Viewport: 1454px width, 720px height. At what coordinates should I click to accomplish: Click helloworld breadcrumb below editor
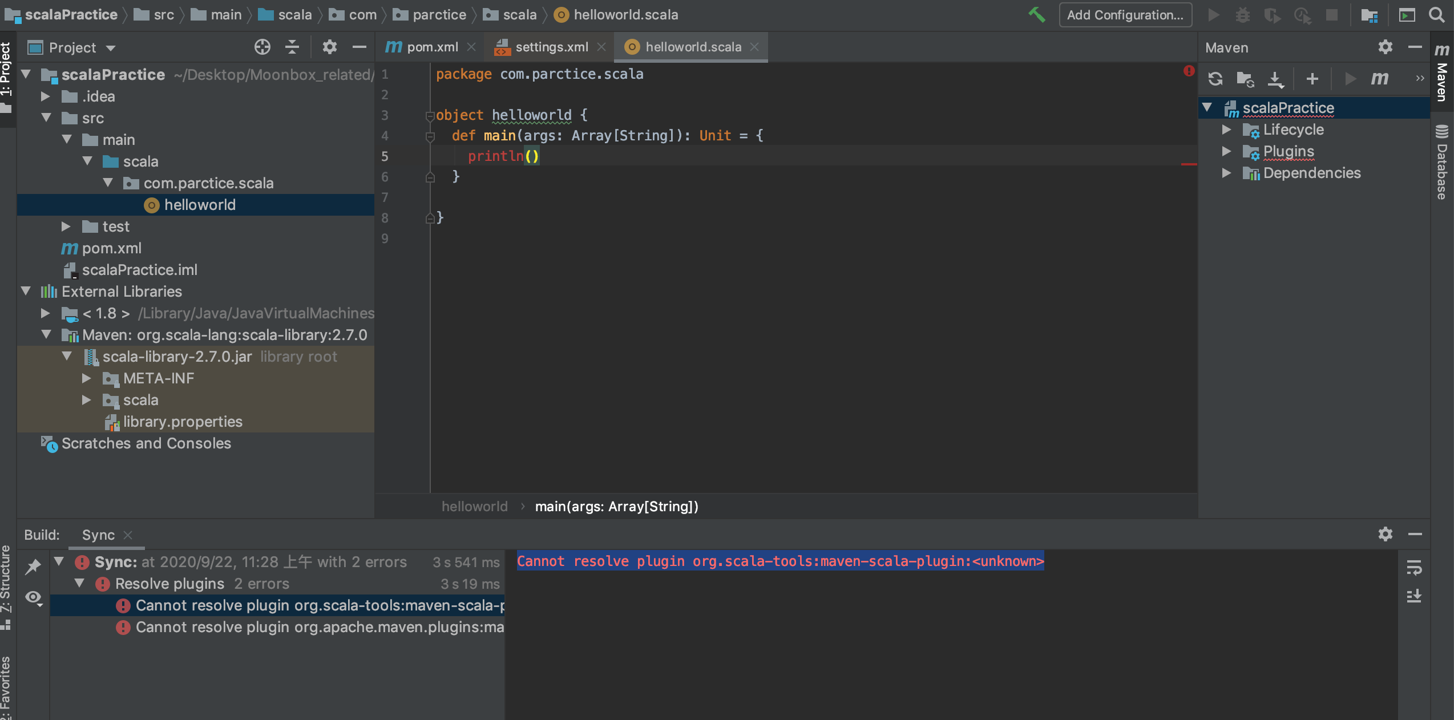tap(474, 507)
